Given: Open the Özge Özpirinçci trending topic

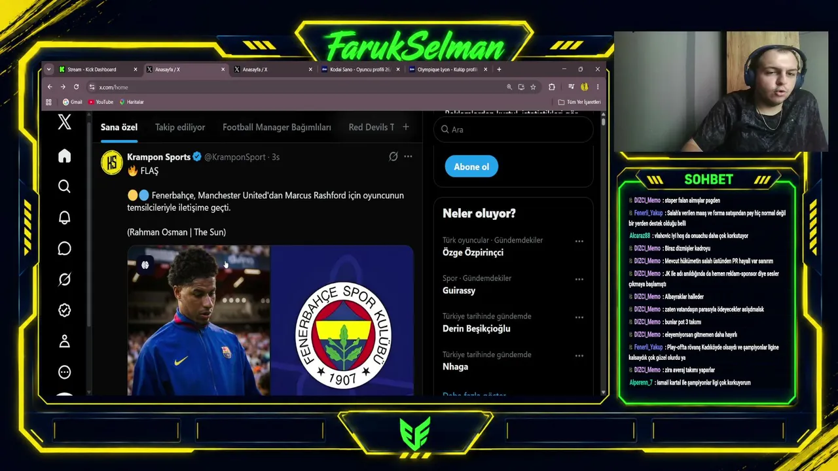Looking at the screenshot, I should (473, 253).
